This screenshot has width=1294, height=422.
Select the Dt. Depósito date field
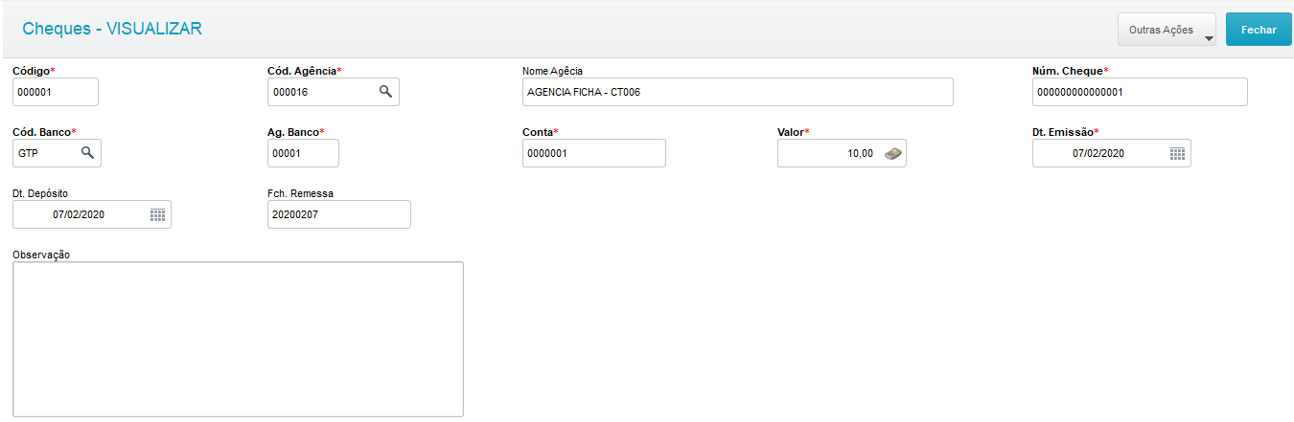point(79,214)
